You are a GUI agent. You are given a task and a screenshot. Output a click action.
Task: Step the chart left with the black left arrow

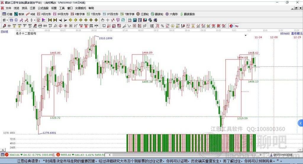[x=60, y=20]
